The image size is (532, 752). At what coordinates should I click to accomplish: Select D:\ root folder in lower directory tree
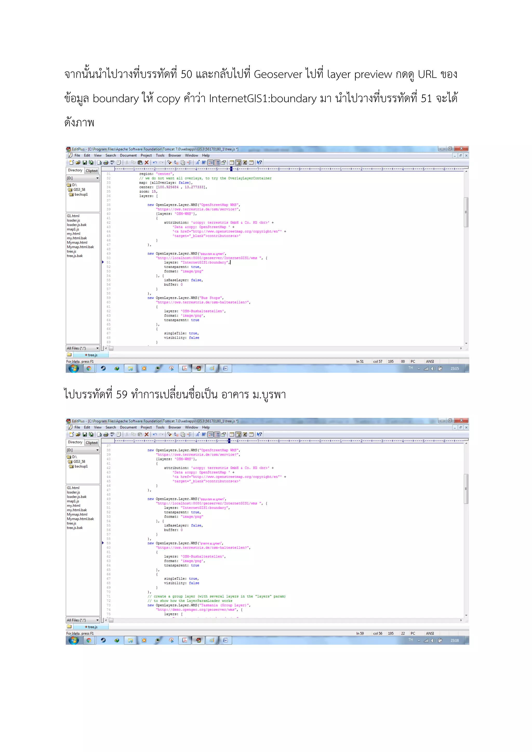click(72, 456)
